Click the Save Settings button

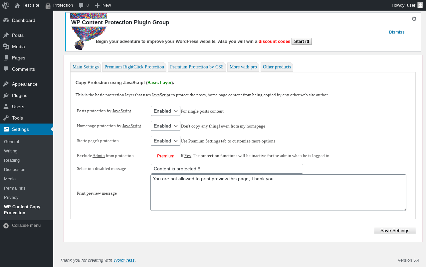(395, 230)
